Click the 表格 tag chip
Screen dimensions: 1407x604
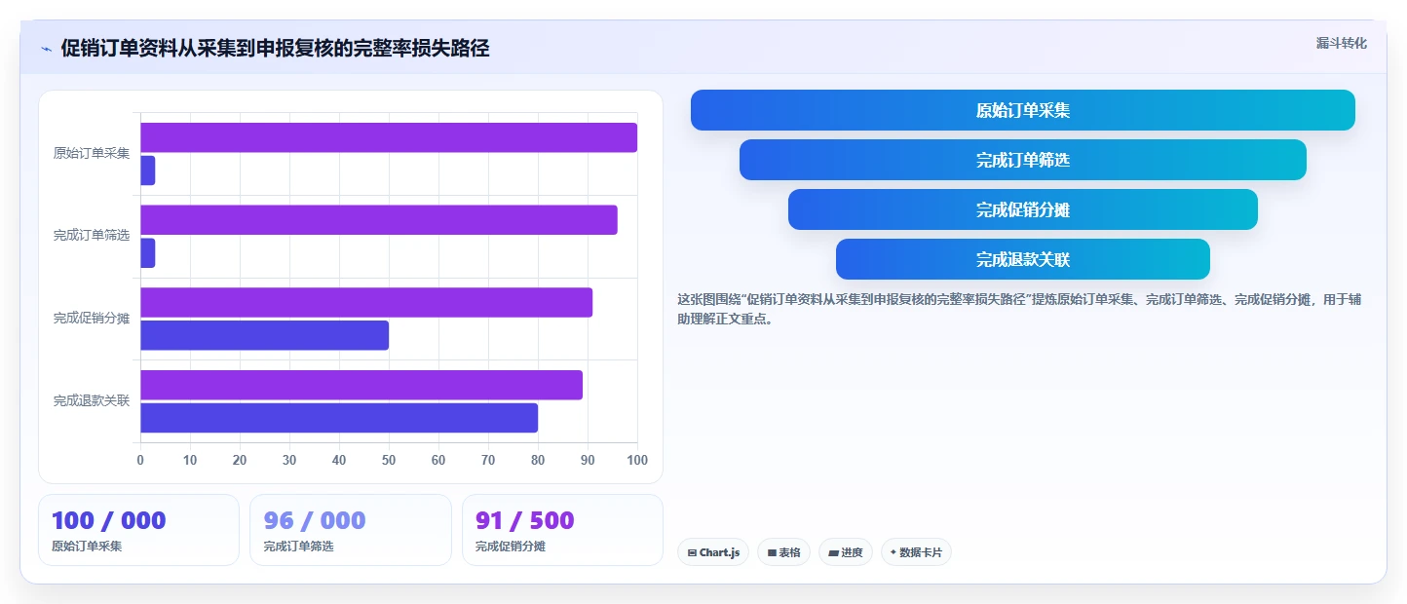pyautogui.click(x=783, y=552)
